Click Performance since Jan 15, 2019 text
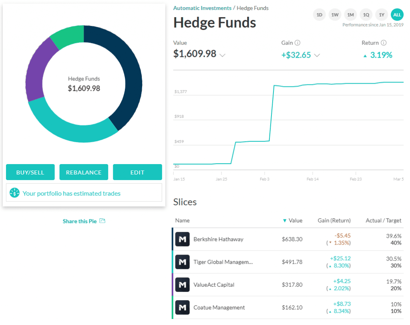 [x=373, y=25]
